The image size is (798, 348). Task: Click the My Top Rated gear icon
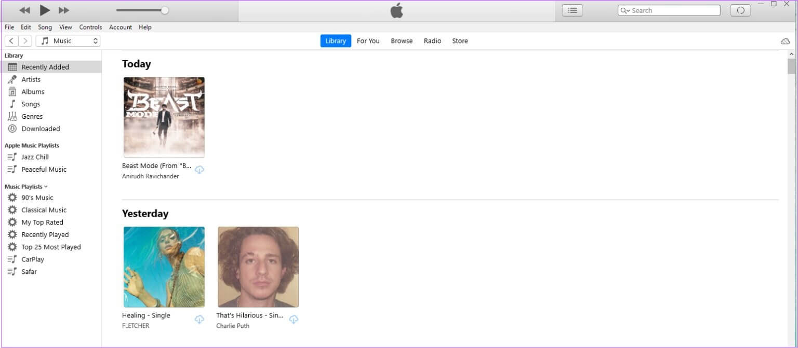[12, 222]
